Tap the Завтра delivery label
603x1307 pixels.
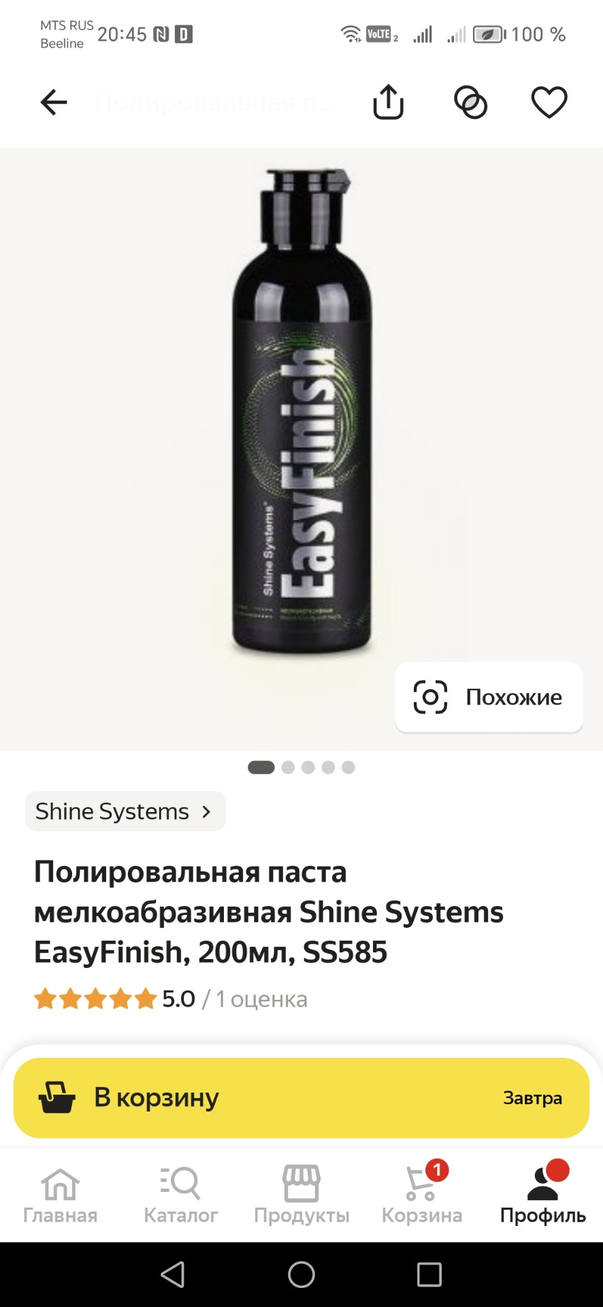532,1098
